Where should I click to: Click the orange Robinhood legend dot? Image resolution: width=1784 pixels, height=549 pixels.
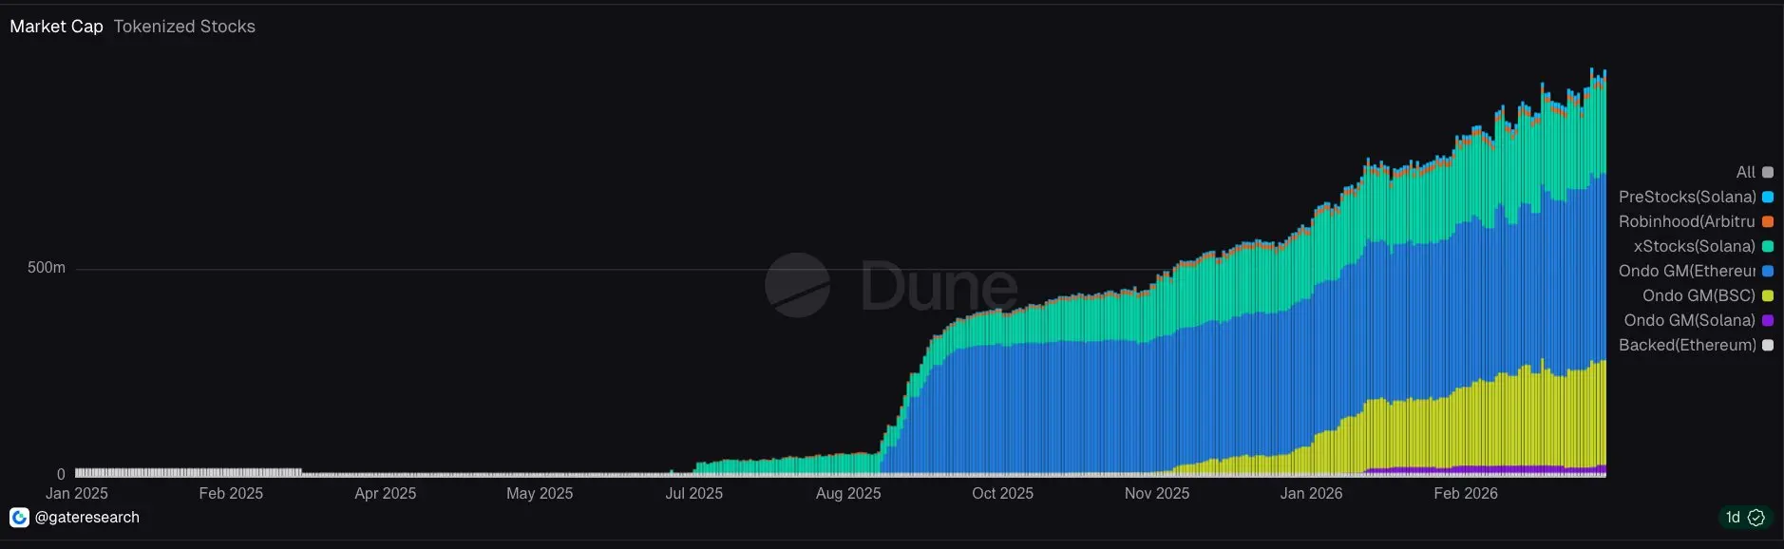click(1768, 222)
